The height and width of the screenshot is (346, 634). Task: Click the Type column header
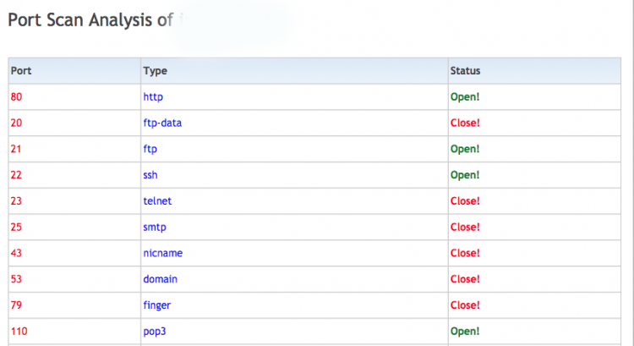pyautogui.click(x=156, y=71)
